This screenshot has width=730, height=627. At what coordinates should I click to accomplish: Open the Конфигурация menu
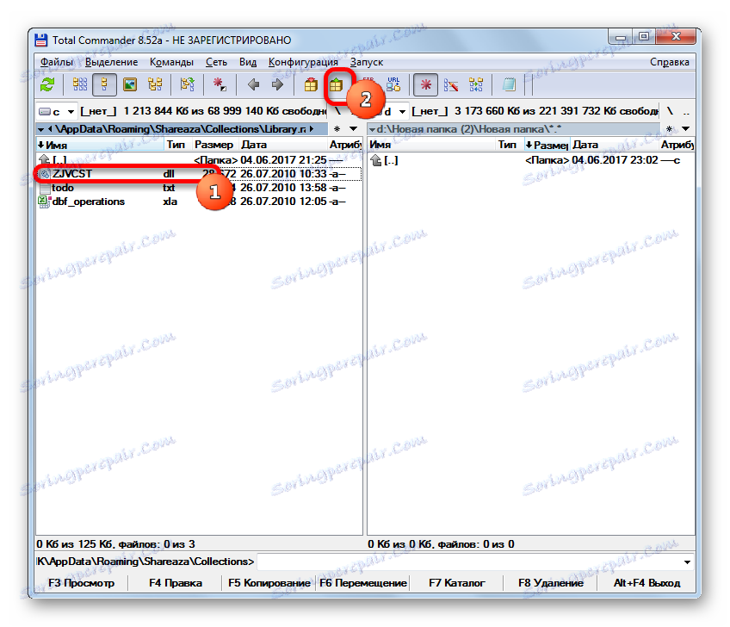tap(303, 62)
